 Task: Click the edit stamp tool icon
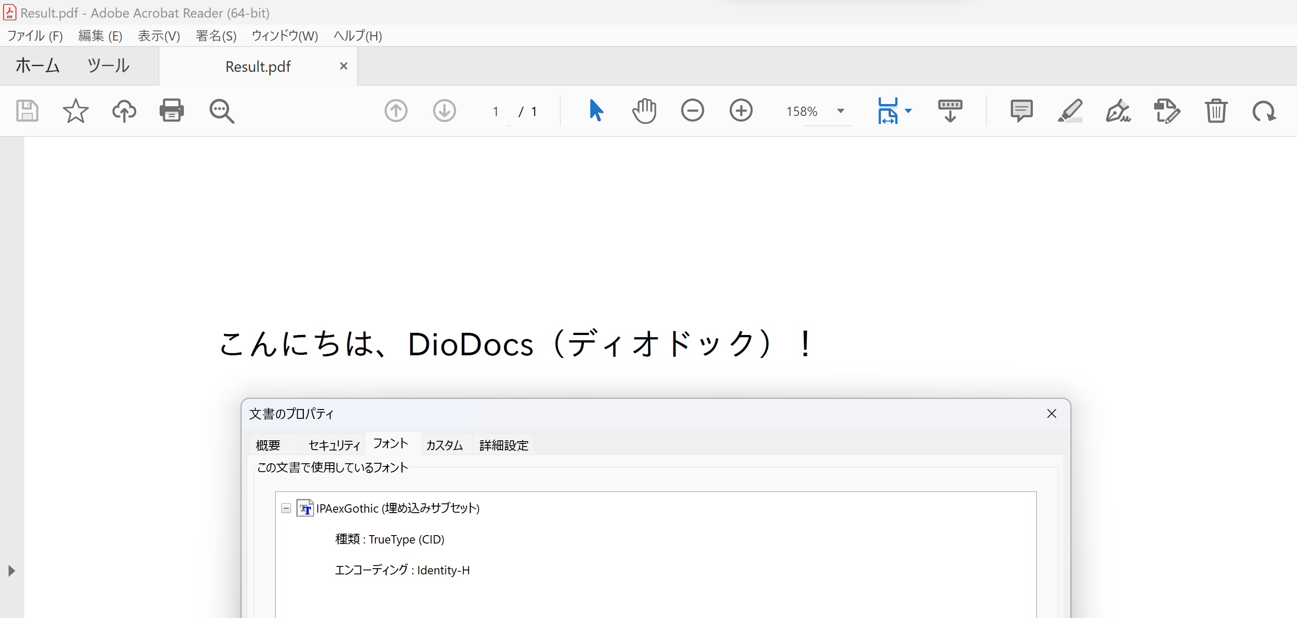tap(1166, 111)
